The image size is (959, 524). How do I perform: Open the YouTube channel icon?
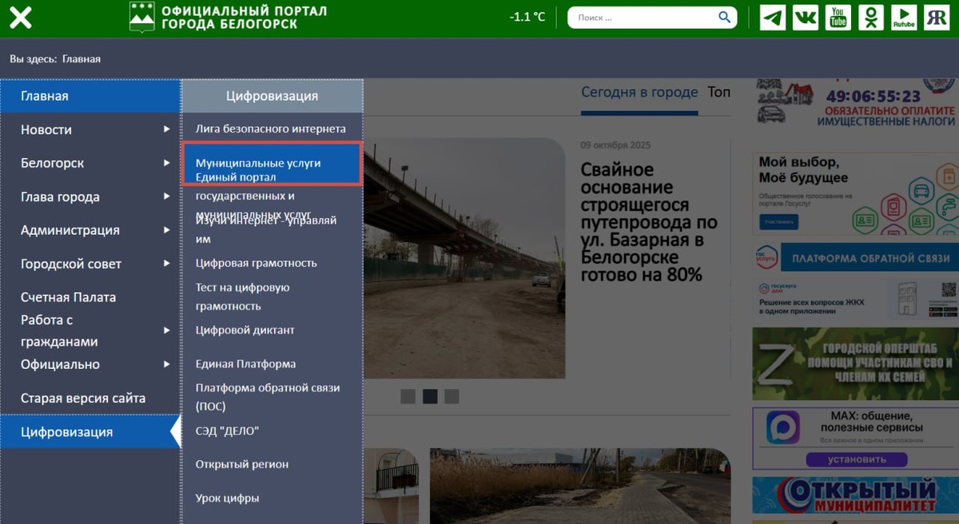point(838,18)
